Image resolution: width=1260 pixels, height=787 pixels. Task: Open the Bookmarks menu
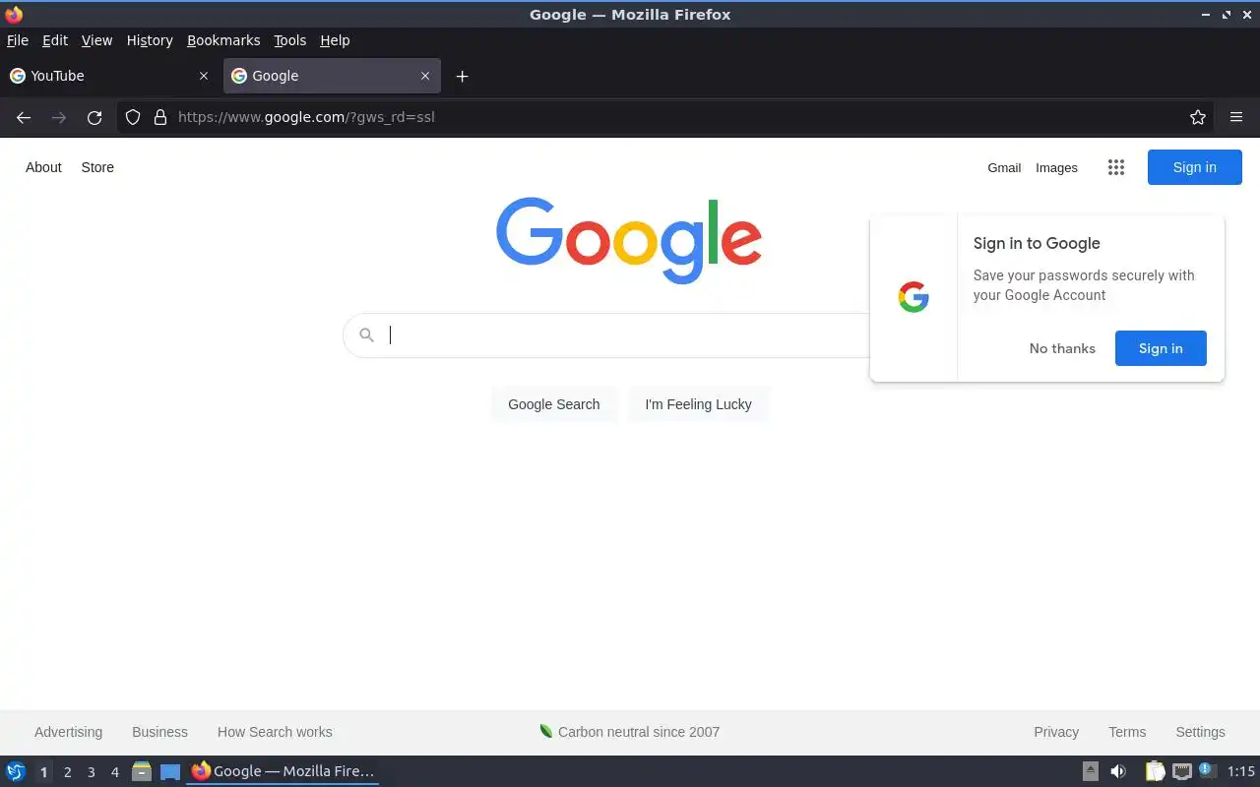(x=223, y=40)
